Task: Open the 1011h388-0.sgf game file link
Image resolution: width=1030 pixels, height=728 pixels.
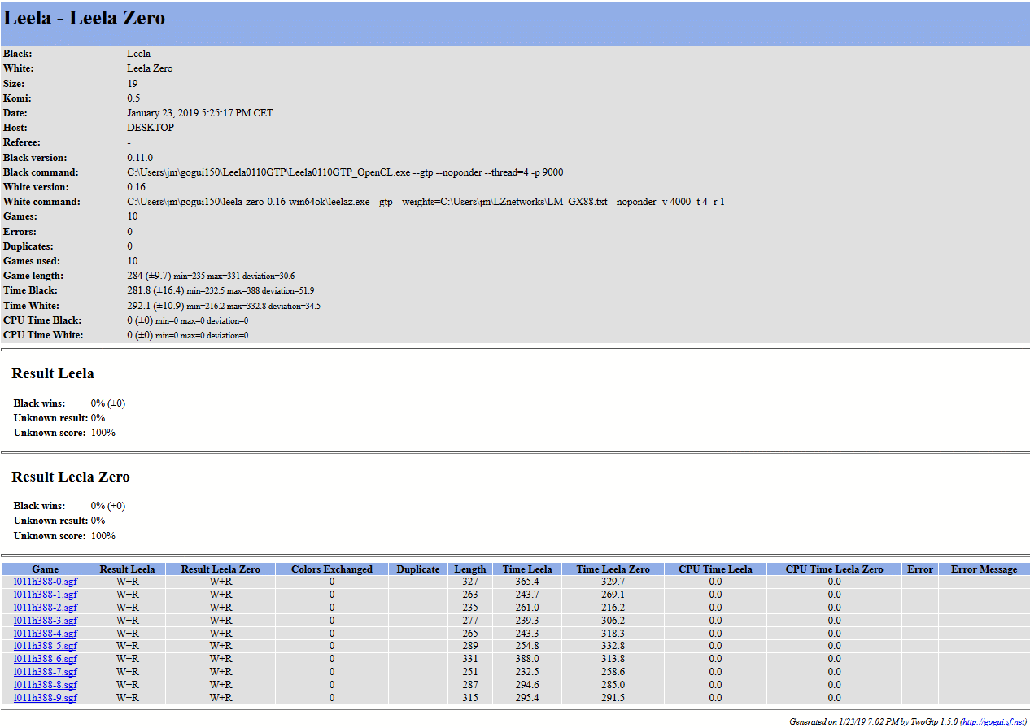Action: tap(46, 582)
